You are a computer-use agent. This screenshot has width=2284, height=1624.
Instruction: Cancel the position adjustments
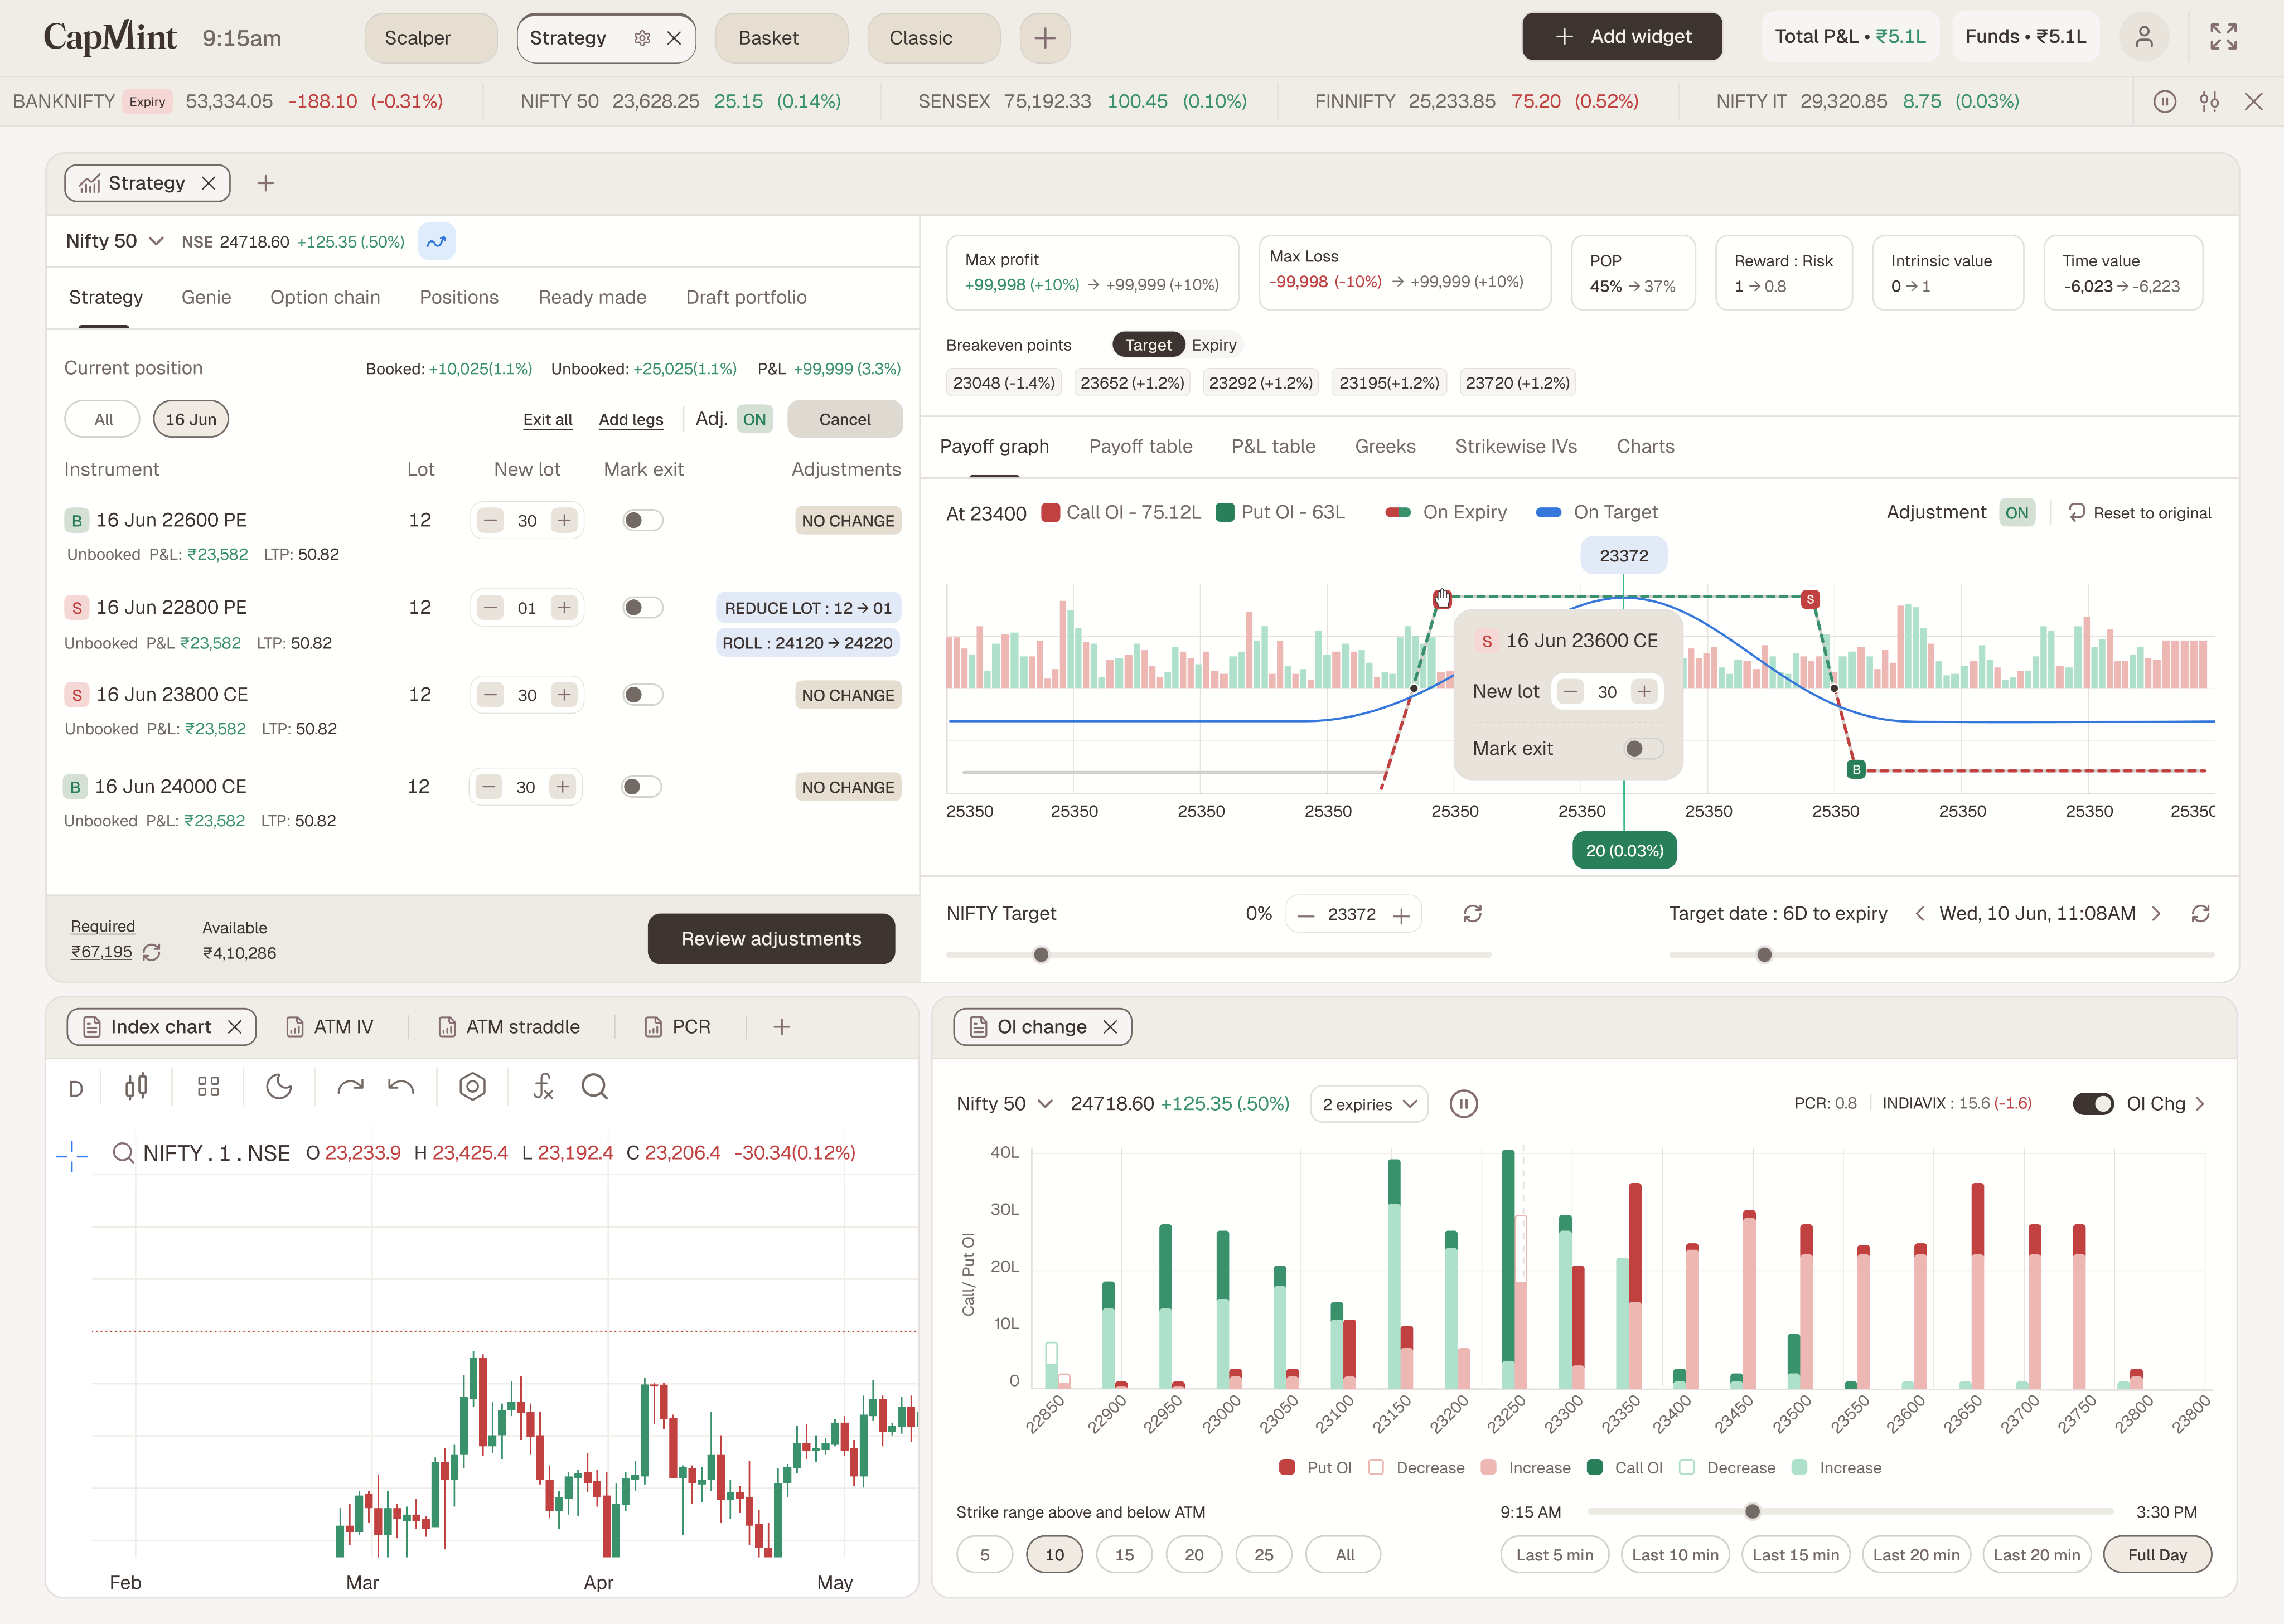coord(845,419)
